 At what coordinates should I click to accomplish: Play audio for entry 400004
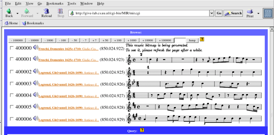click(36, 94)
